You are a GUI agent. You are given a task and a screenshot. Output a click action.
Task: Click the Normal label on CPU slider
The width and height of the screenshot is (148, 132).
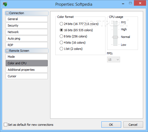coord(126,37)
